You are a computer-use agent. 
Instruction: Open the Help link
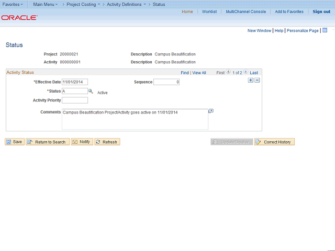point(279,30)
